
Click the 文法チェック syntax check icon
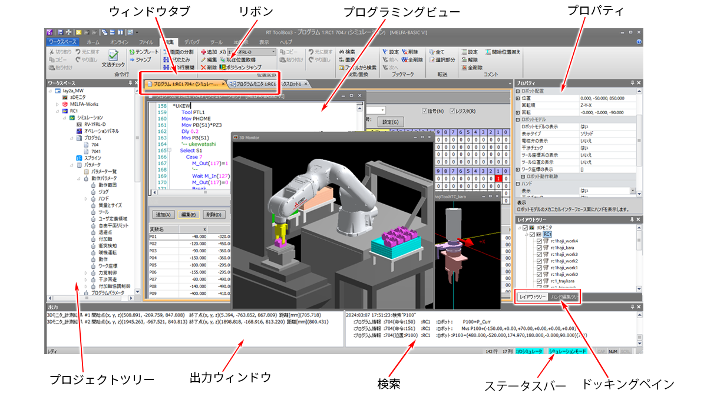point(113,55)
